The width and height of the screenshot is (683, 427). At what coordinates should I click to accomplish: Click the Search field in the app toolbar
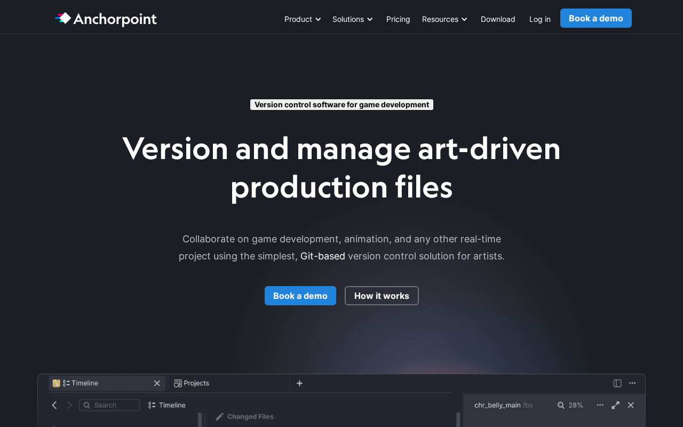pyautogui.click(x=109, y=405)
